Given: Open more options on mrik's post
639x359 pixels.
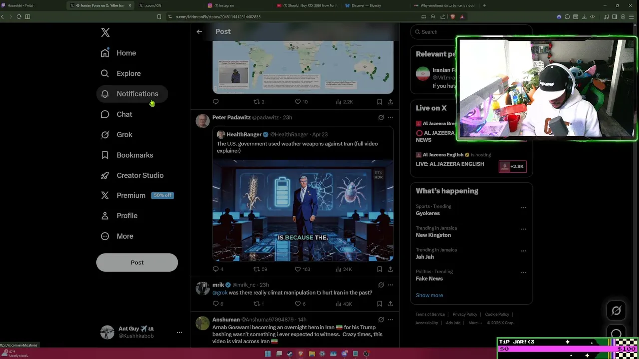Looking at the screenshot, I should (390, 285).
